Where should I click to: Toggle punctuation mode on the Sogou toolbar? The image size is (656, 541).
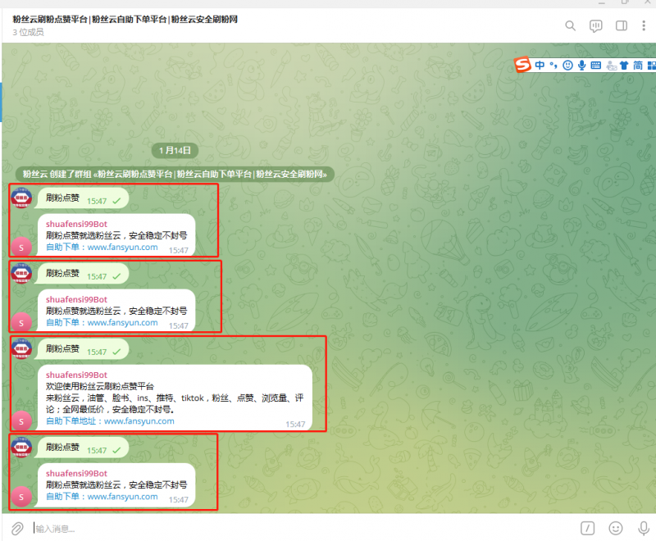pyautogui.click(x=553, y=66)
